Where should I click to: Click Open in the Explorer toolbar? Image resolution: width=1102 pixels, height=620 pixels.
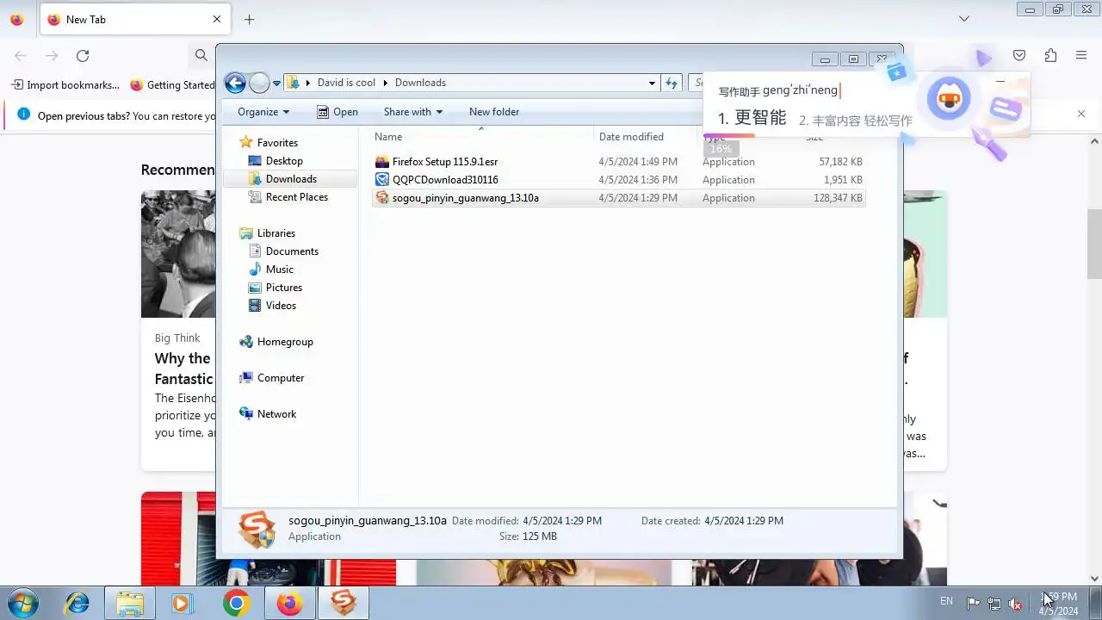pyautogui.click(x=337, y=112)
